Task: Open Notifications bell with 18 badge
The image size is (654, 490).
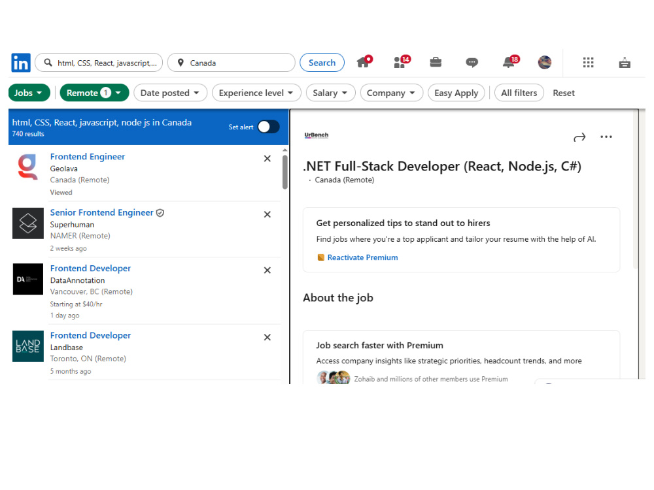Action: coord(510,62)
